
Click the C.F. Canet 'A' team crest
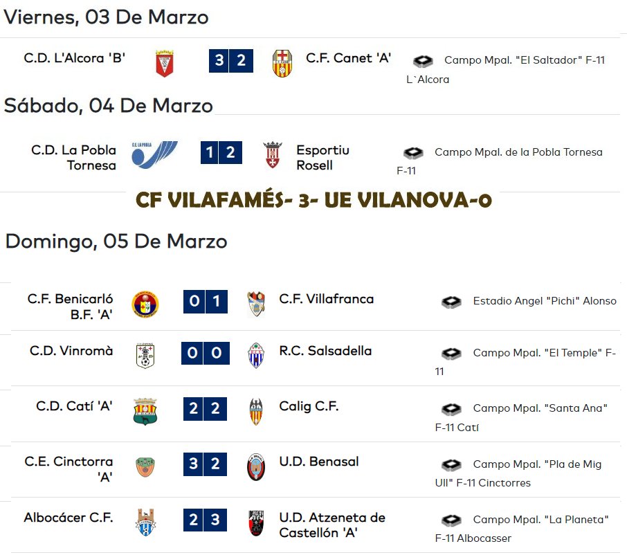coord(282,63)
